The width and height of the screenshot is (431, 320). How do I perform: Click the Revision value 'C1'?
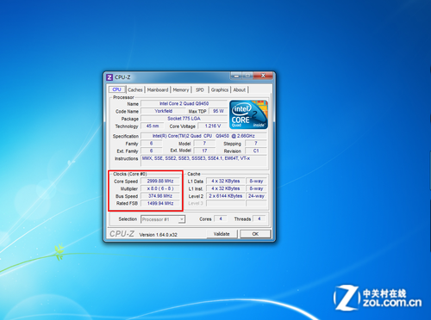pos(256,151)
